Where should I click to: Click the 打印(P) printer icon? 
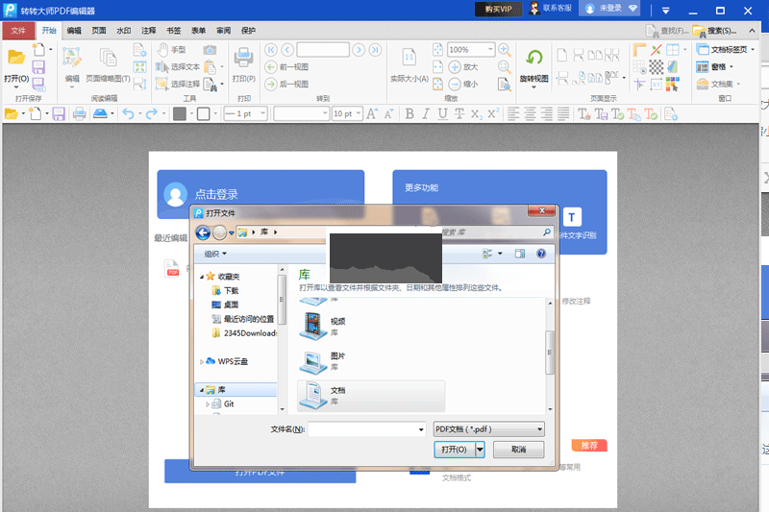(x=243, y=59)
